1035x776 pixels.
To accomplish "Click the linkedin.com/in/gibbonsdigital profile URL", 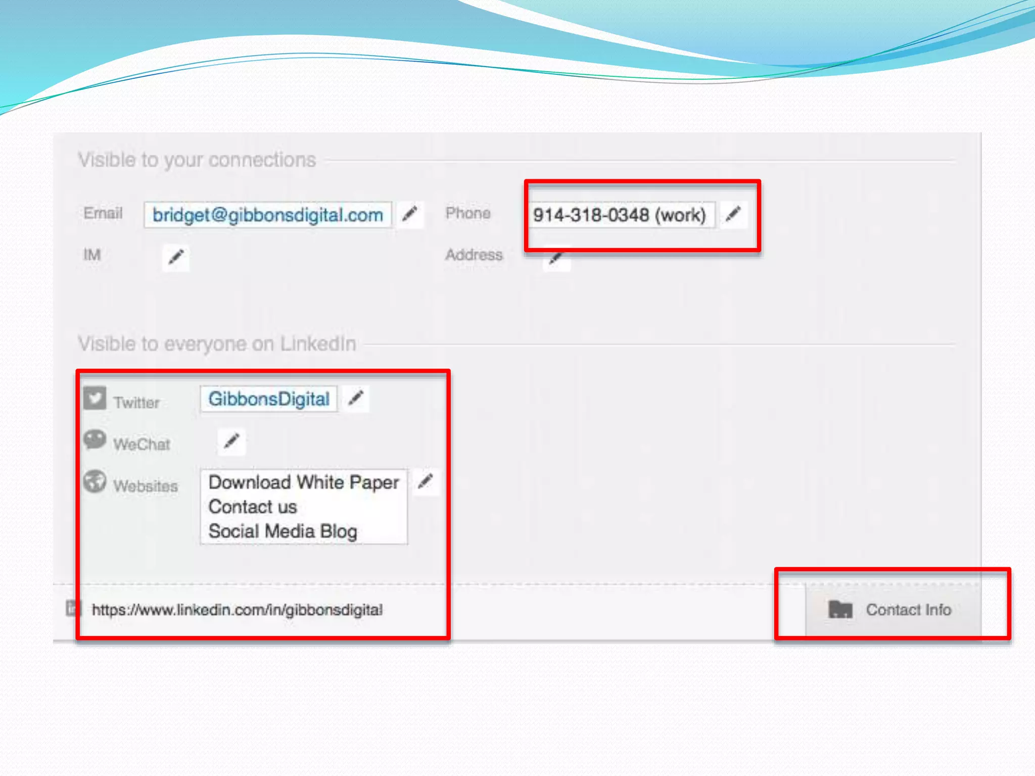I will [x=237, y=610].
